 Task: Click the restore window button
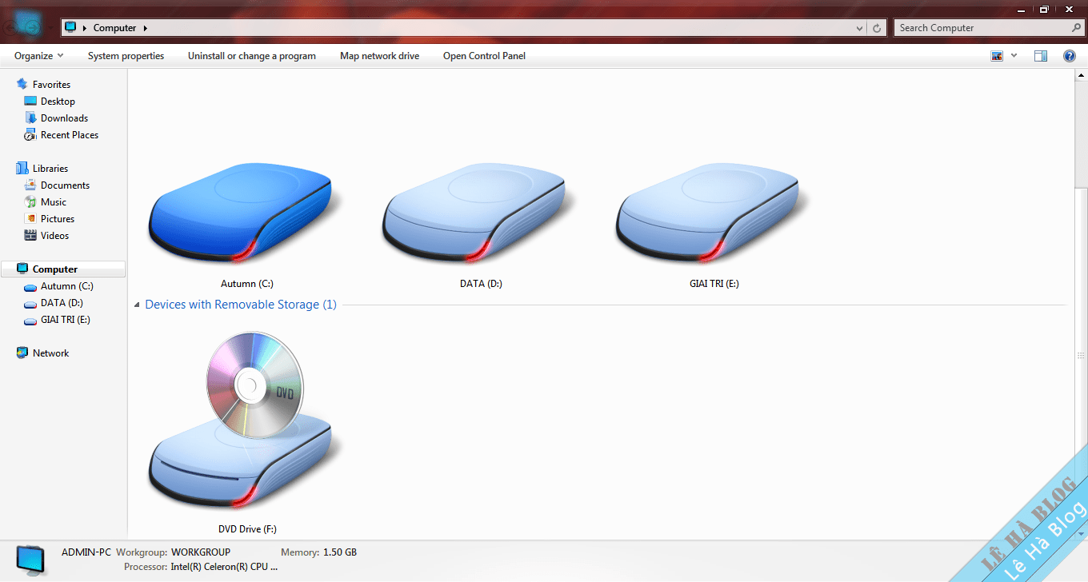click(1044, 9)
